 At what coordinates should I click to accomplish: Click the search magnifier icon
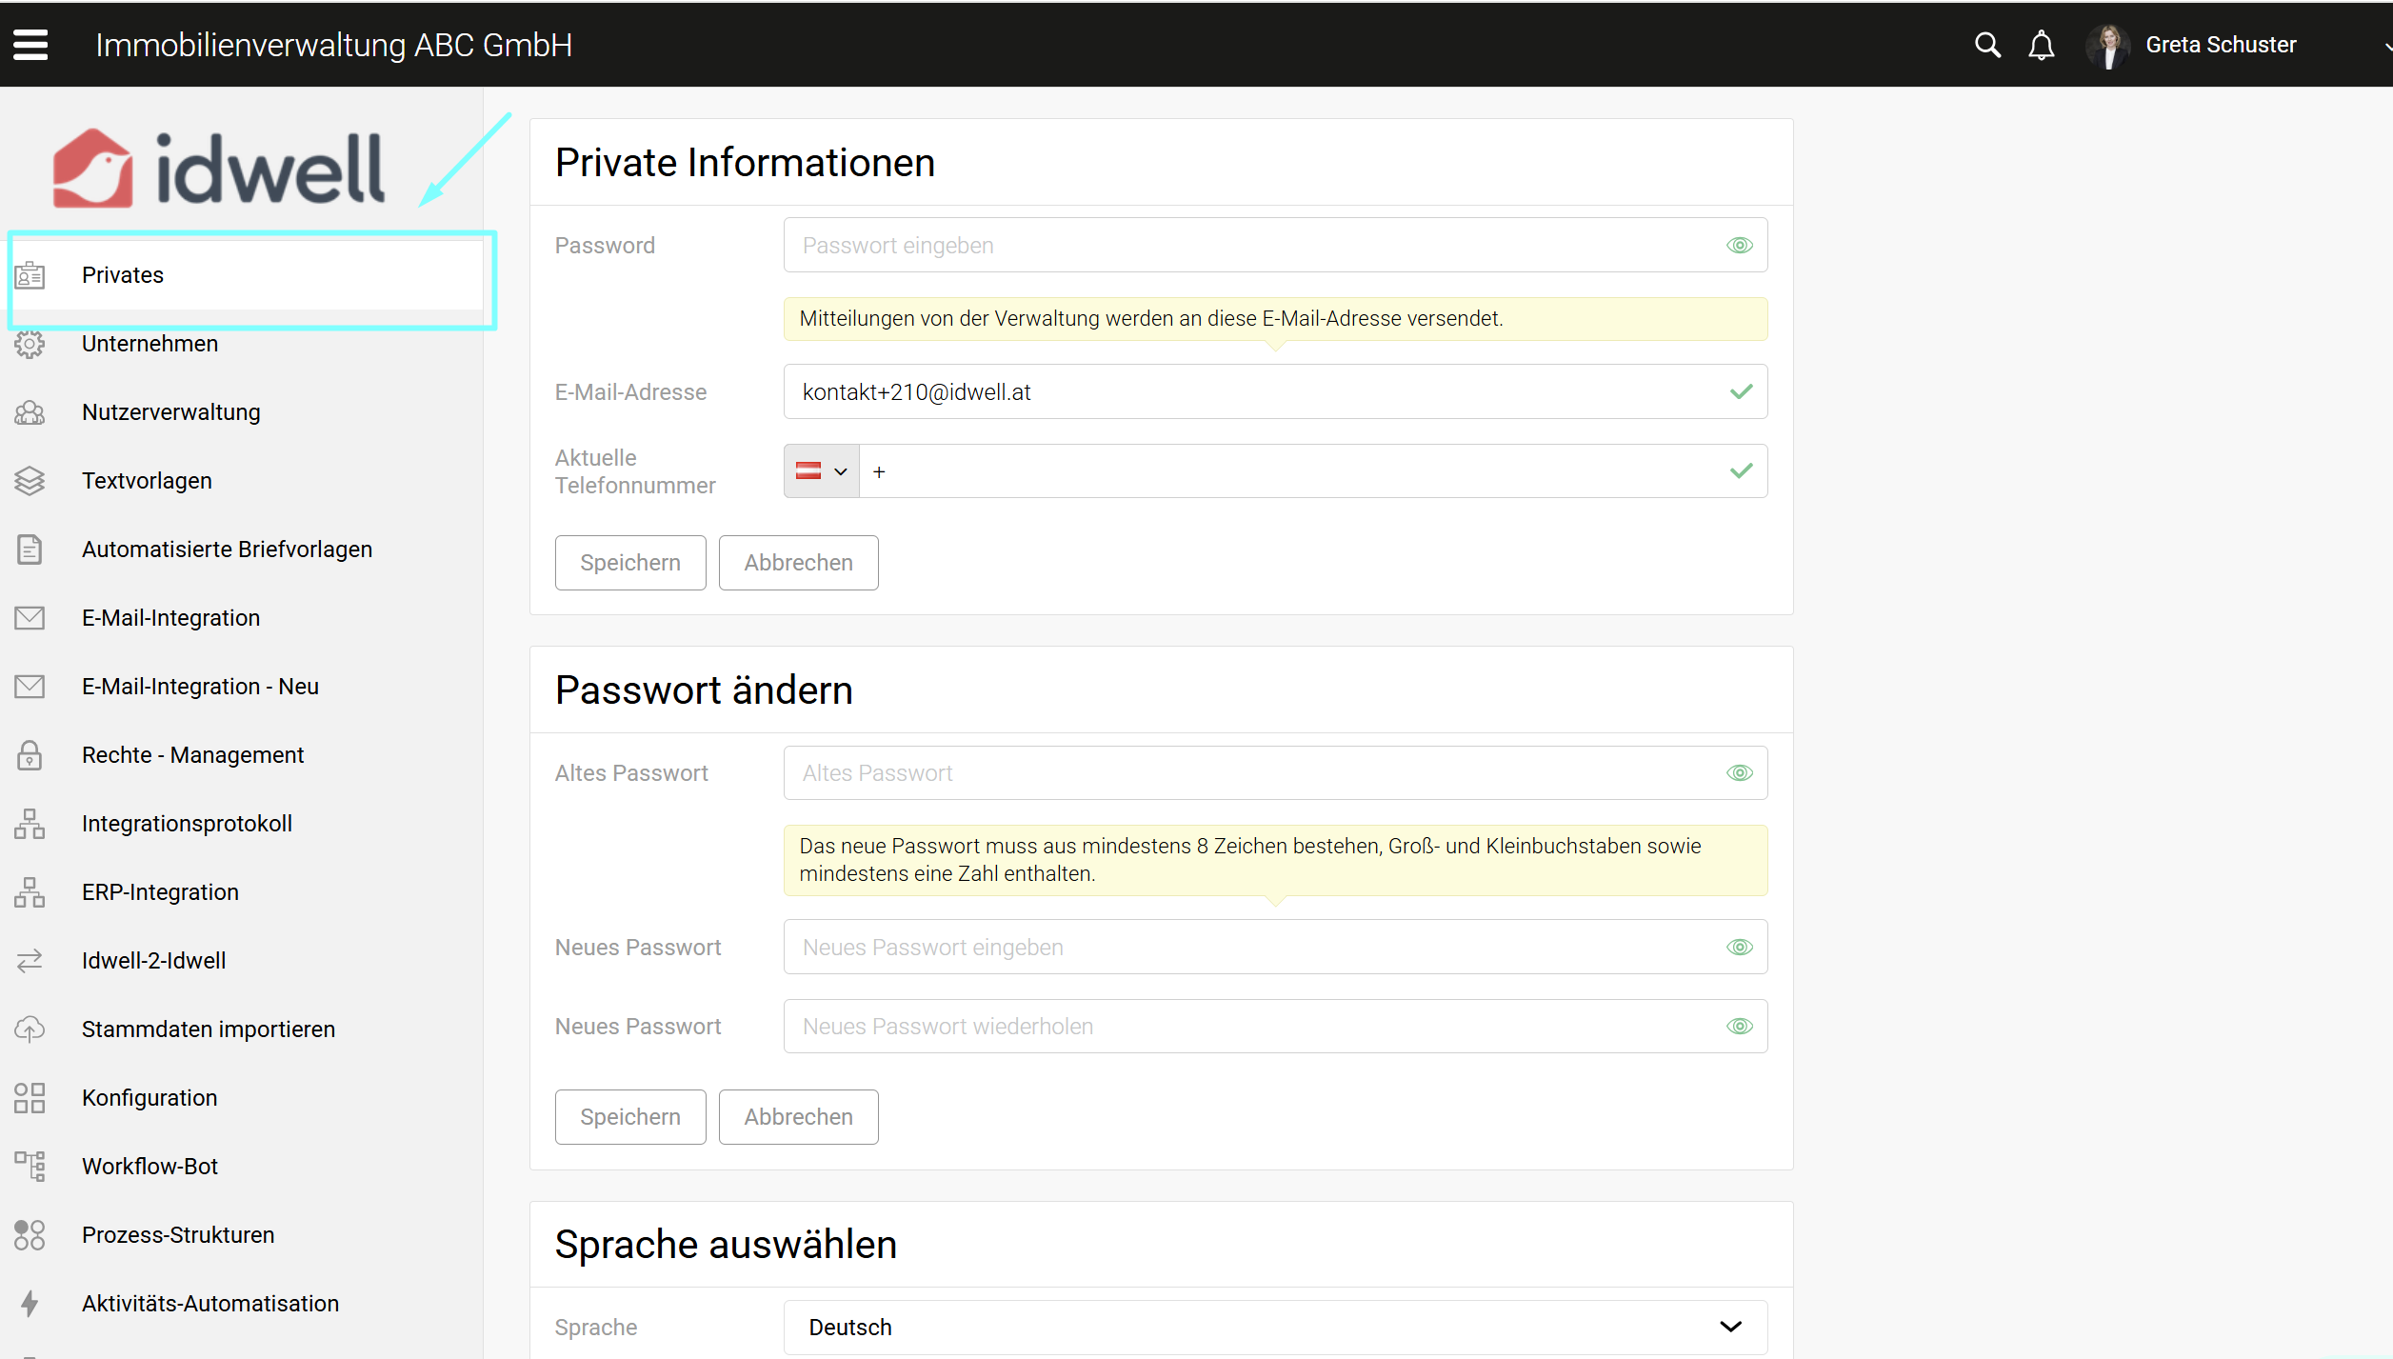[1986, 45]
